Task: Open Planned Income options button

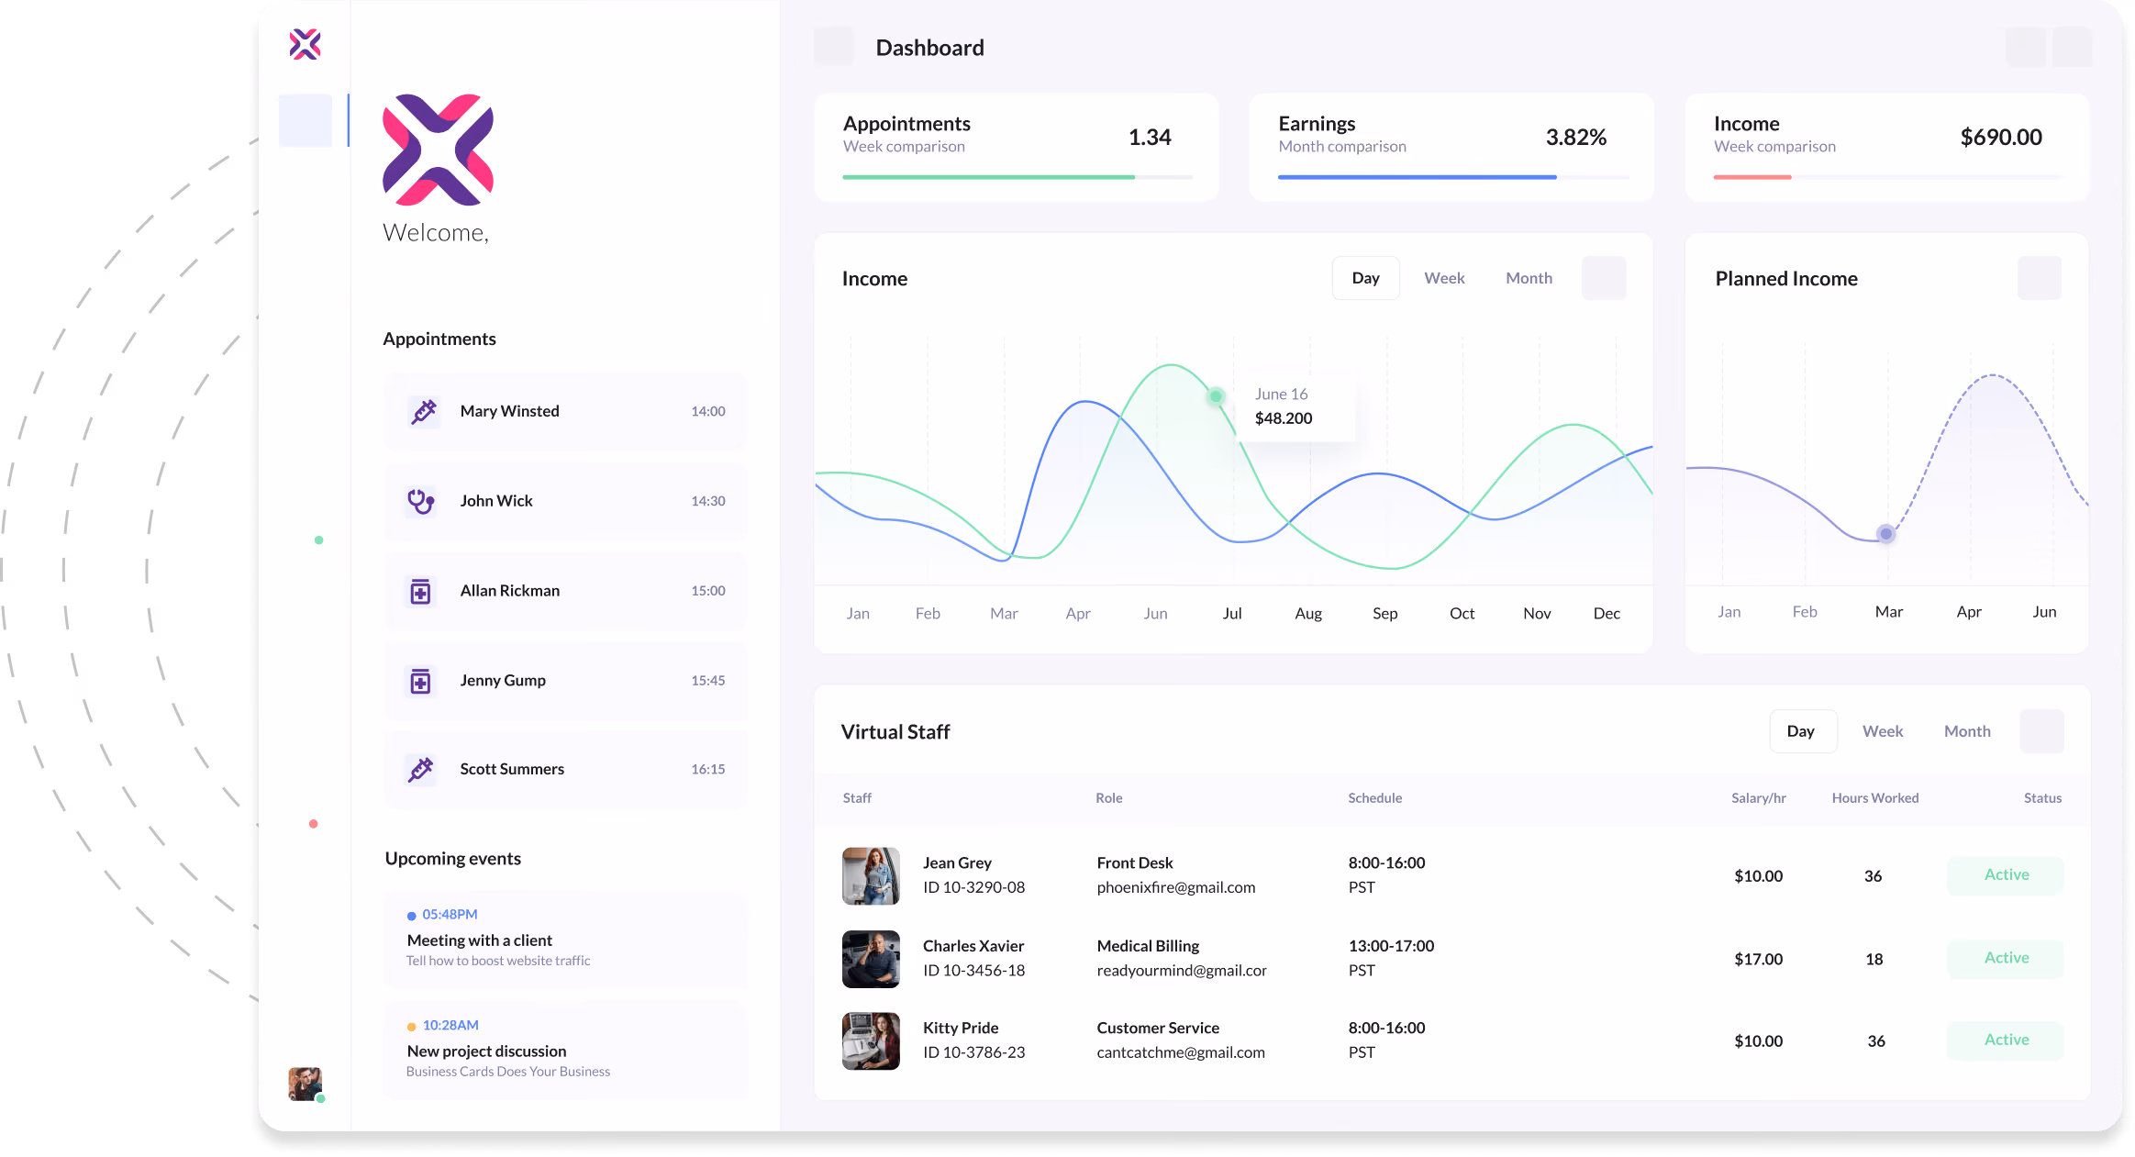Action: pos(2039,278)
